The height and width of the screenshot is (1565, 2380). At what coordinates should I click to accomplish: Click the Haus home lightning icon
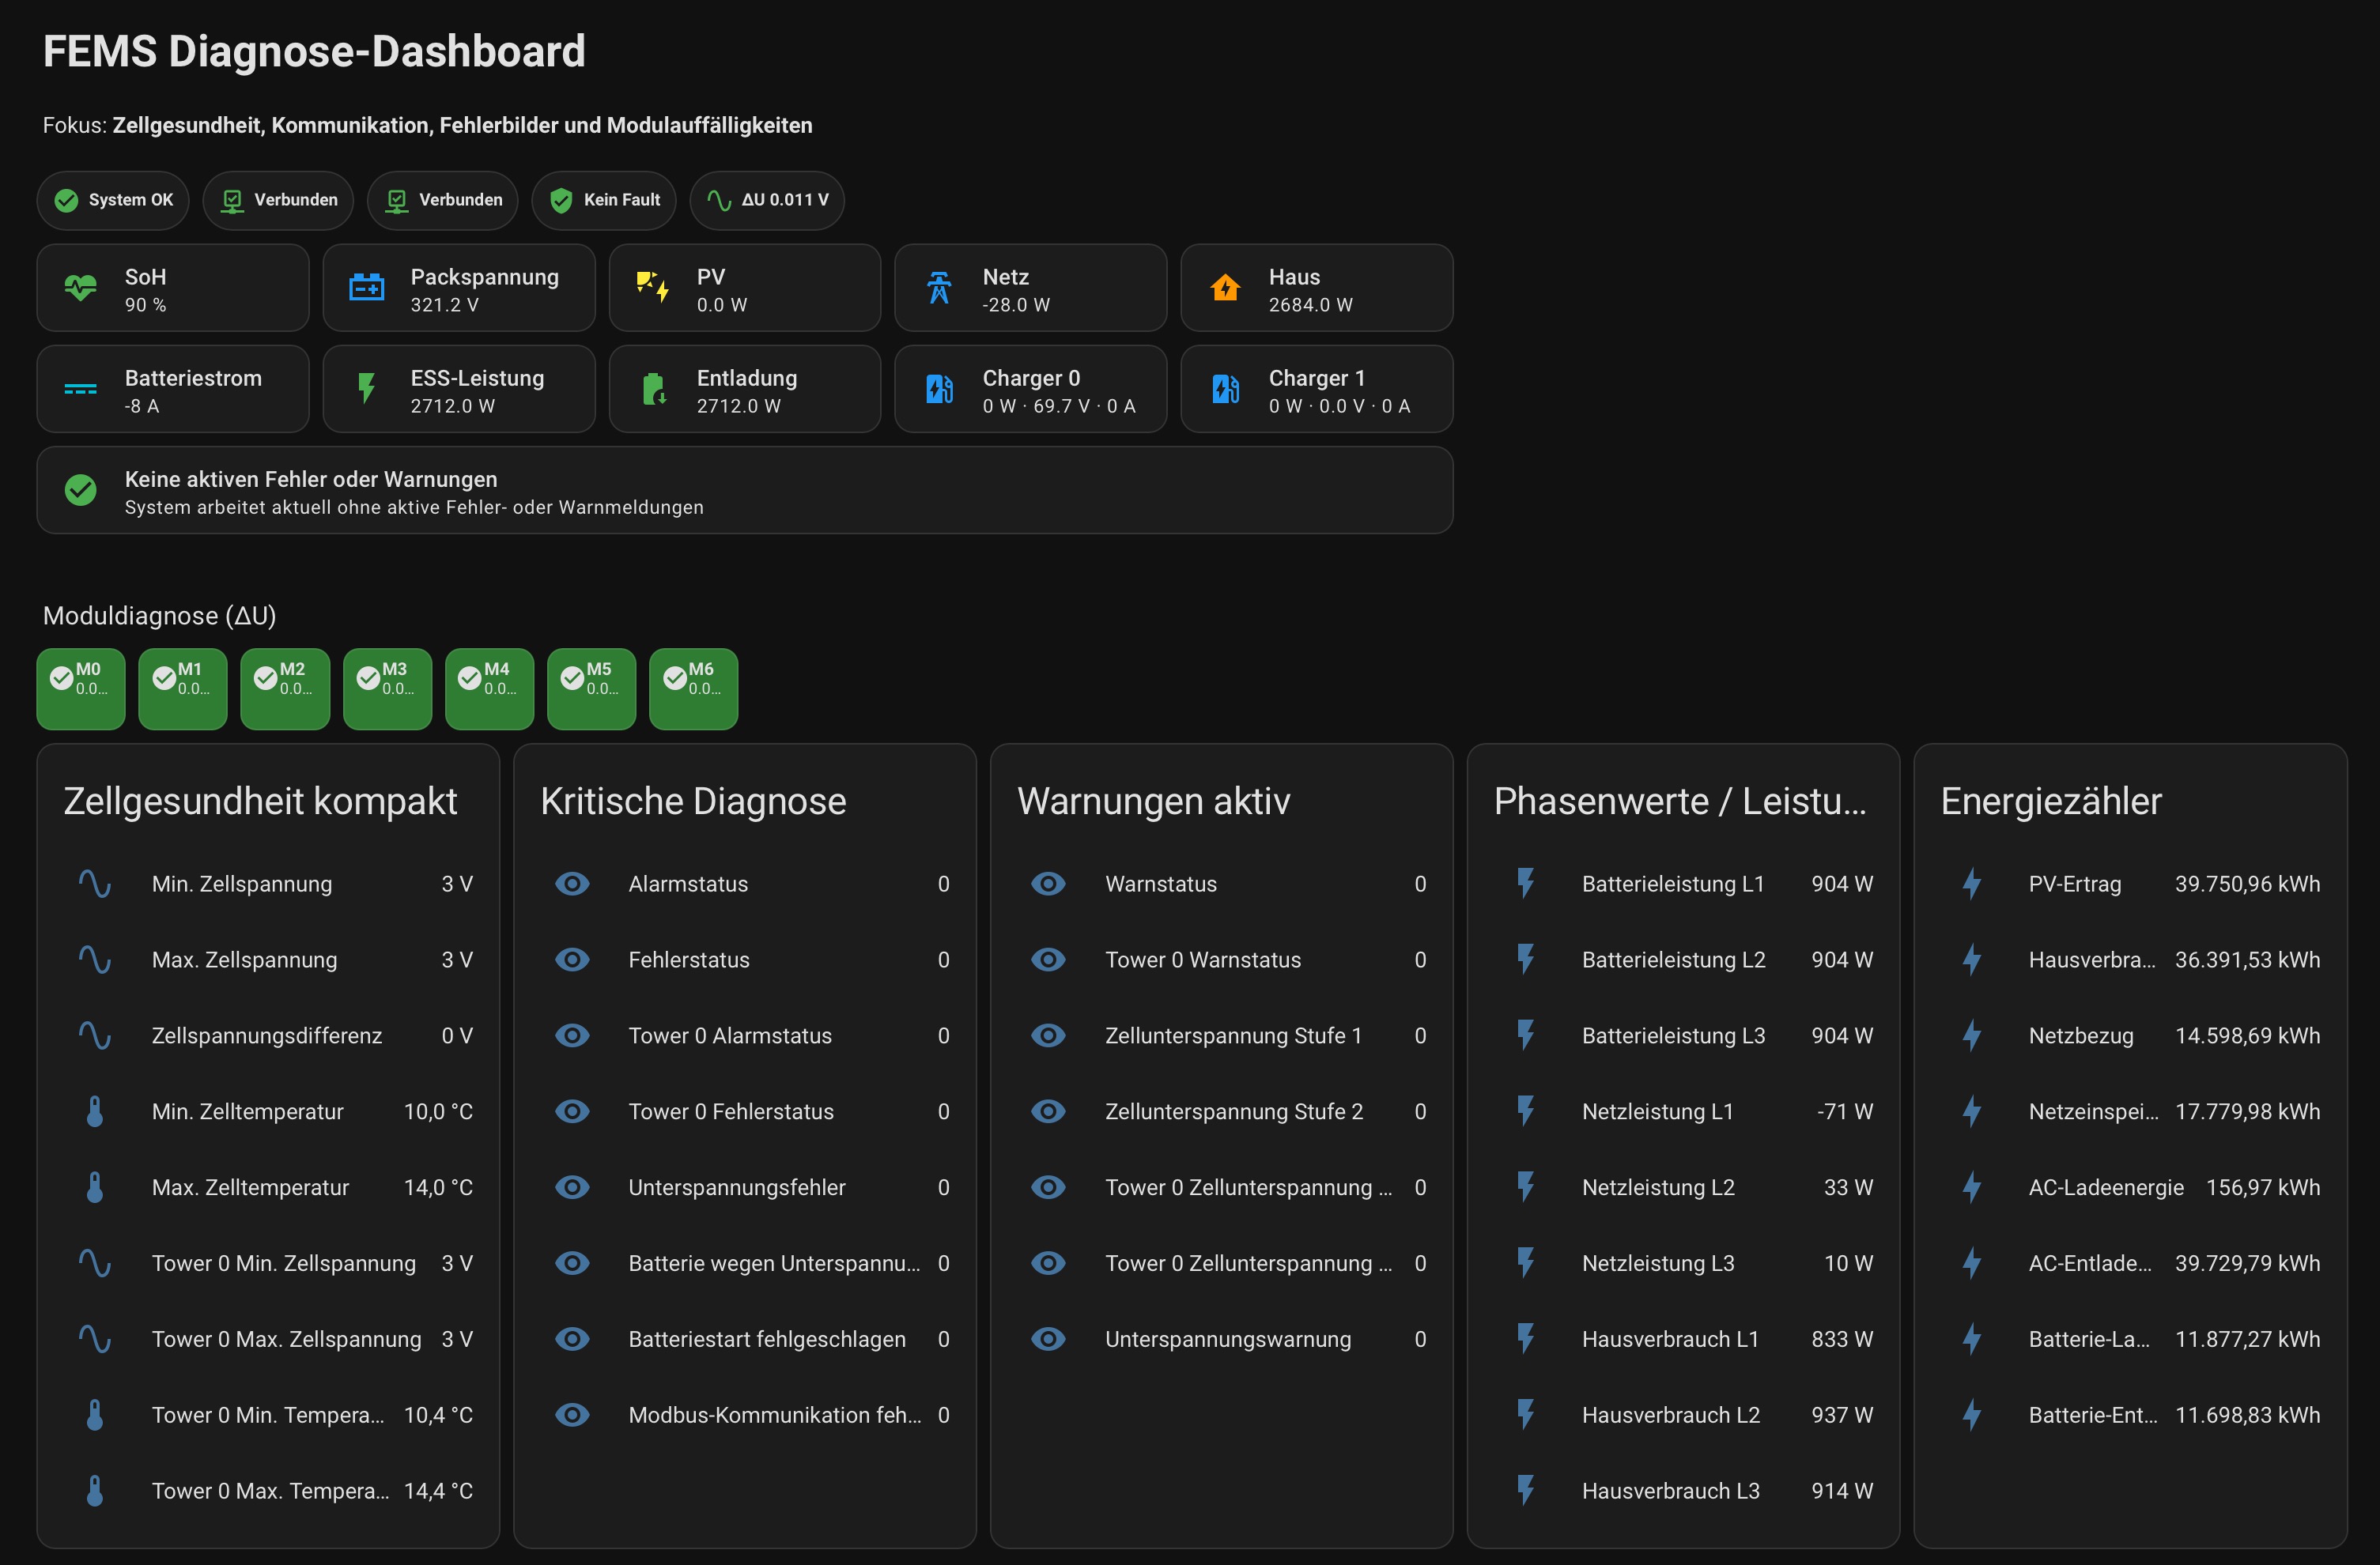pyautogui.click(x=1225, y=288)
